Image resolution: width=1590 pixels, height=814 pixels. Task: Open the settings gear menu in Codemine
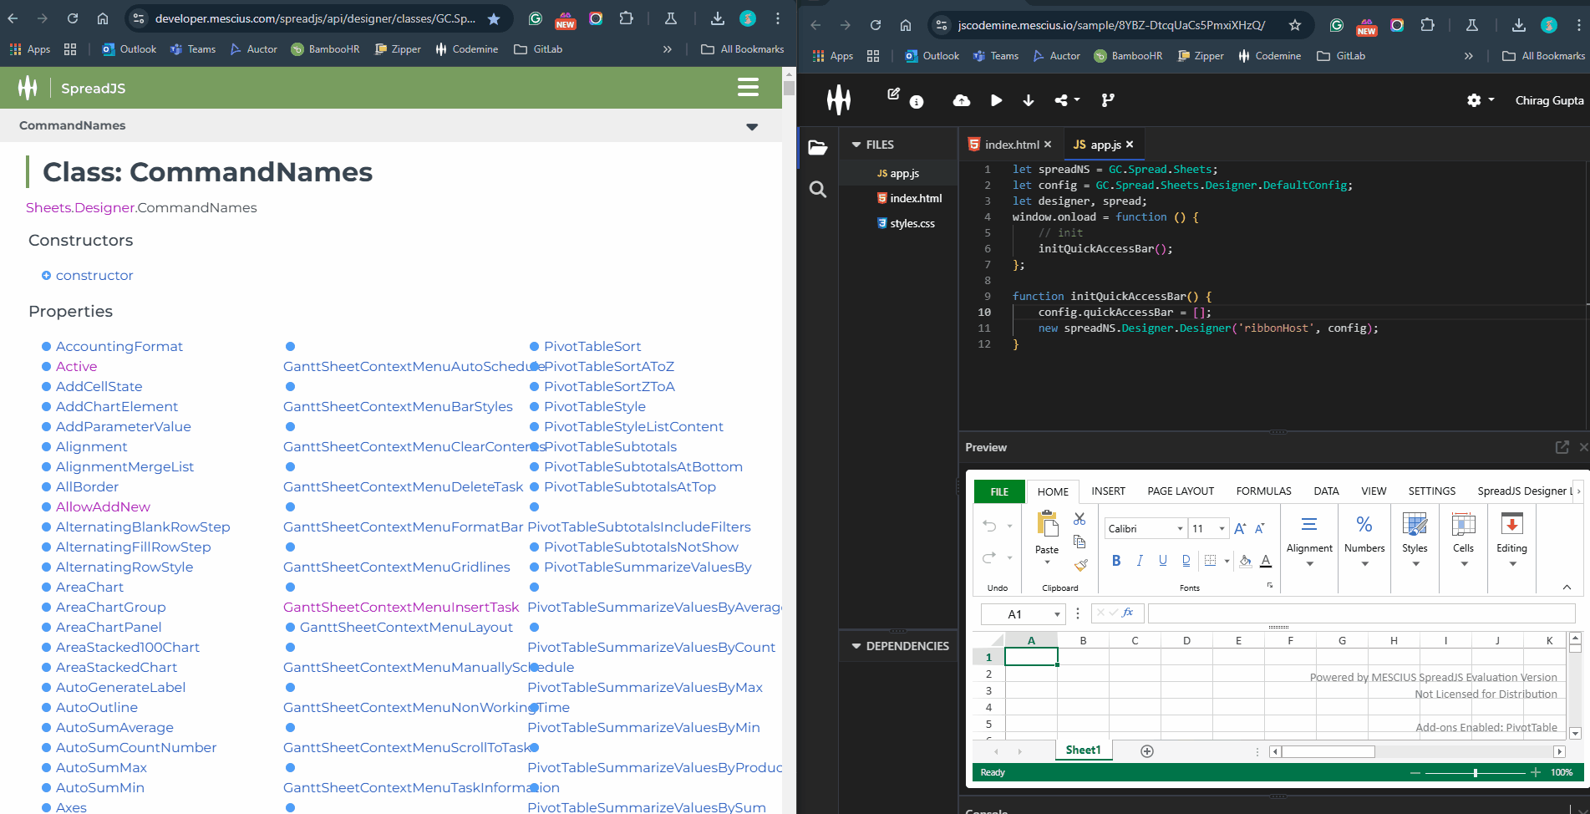point(1480,100)
